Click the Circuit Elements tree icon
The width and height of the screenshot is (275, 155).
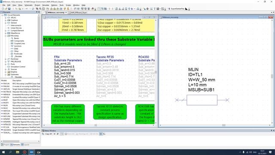pos(5,15)
